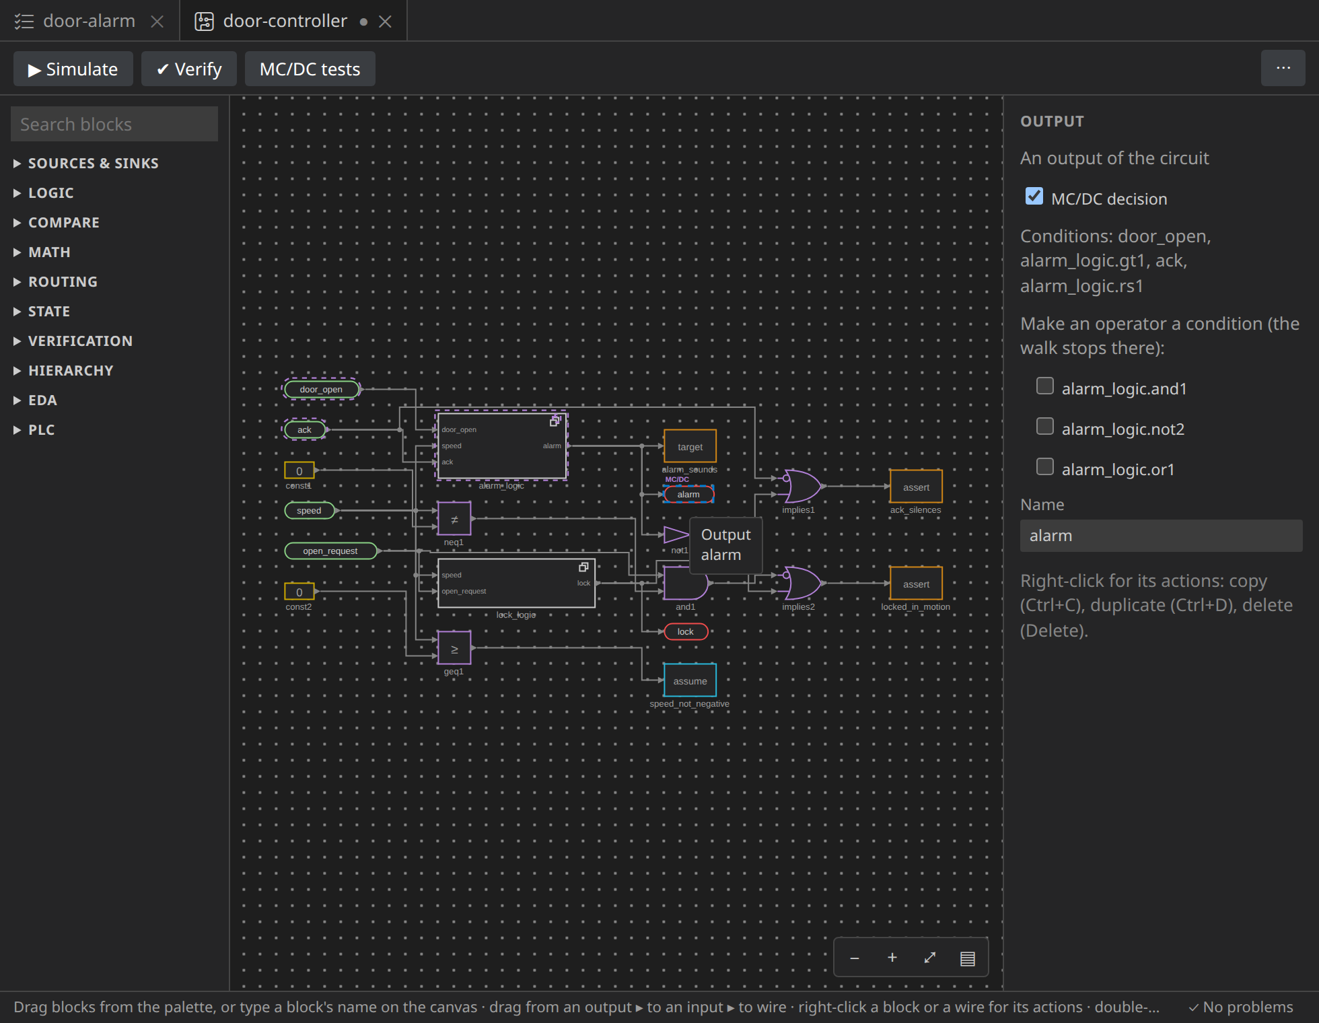This screenshot has height=1023, width=1319.
Task: Open MC/DC tests
Action: [310, 69]
